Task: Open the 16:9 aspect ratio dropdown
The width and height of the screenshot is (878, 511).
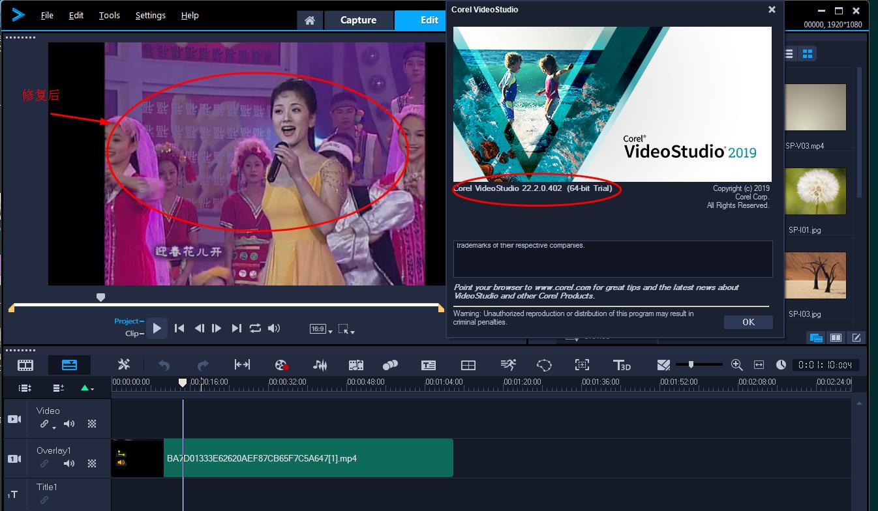Action: (x=321, y=329)
